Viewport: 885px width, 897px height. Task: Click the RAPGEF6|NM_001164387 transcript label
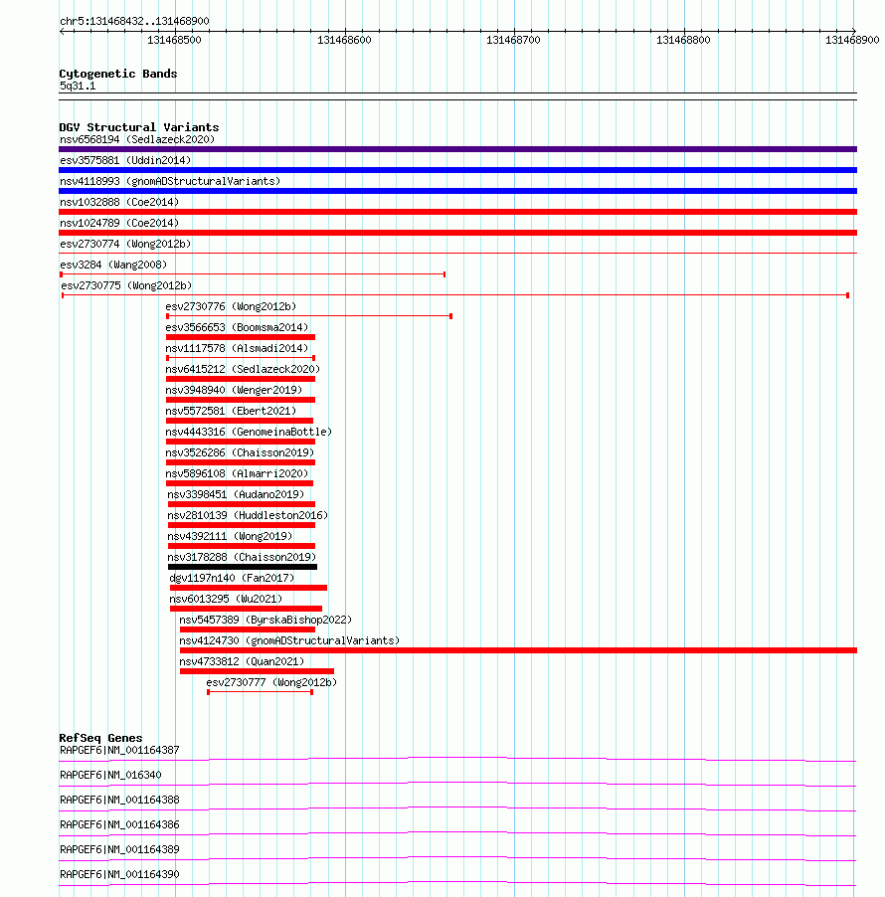pyautogui.click(x=119, y=750)
